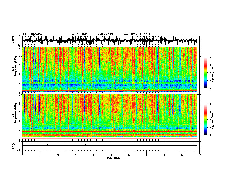The image size is (225, 174).
Task: Click inside the ch.2 spectrogram plot
Action: [110, 117]
